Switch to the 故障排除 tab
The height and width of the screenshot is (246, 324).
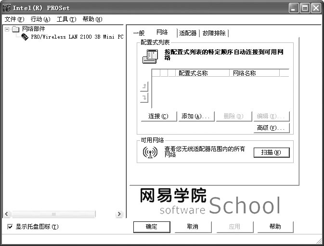coord(214,33)
